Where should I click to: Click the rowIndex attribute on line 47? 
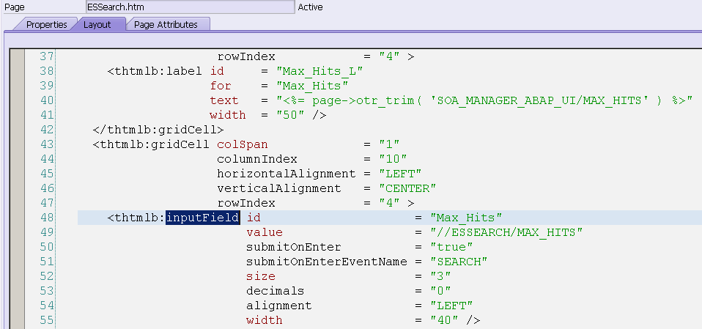246,203
